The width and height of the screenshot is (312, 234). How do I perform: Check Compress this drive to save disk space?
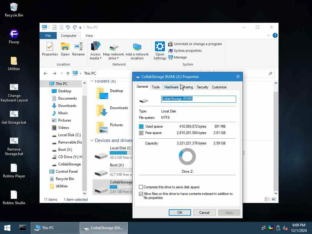click(141, 187)
